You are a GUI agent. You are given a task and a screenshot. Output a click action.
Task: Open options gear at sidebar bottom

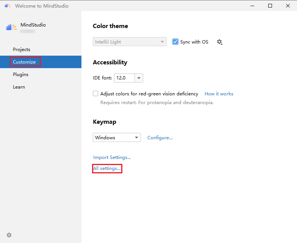pos(9,235)
